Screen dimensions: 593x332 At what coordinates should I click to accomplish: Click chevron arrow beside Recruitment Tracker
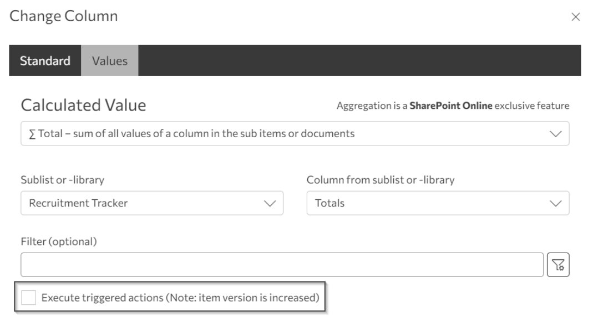[x=269, y=203]
